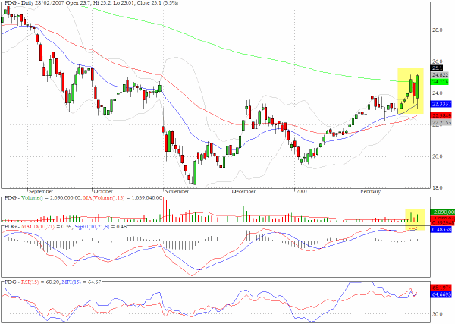455x324 pixels.
Task: Click the Signal(10,21,8) = 0.48 legend text
Action: click(101, 226)
